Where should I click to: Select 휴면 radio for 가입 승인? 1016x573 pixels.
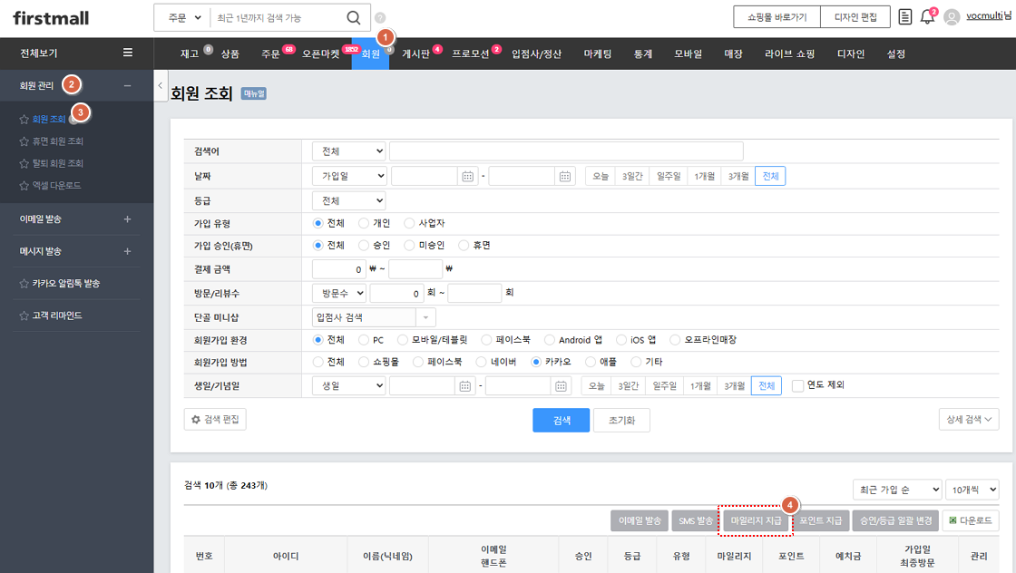point(464,246)
